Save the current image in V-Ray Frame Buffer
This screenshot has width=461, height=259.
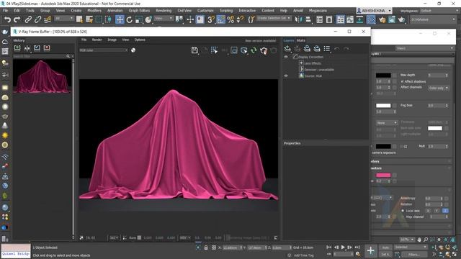point(194,50)
